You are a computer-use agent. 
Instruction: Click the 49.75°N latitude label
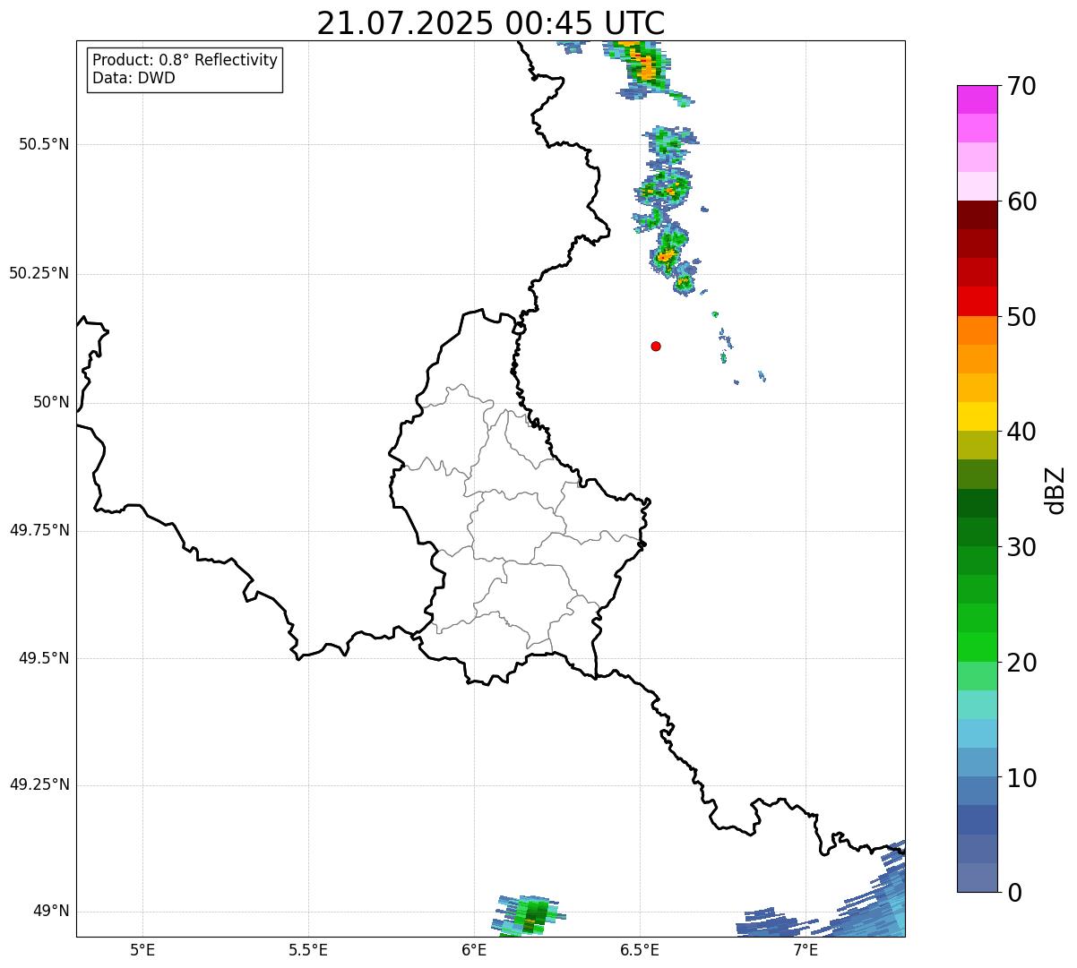point(39,530)
